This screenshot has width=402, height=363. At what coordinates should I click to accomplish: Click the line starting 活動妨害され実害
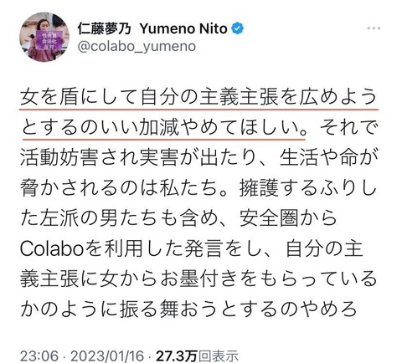tap(198, 158)
